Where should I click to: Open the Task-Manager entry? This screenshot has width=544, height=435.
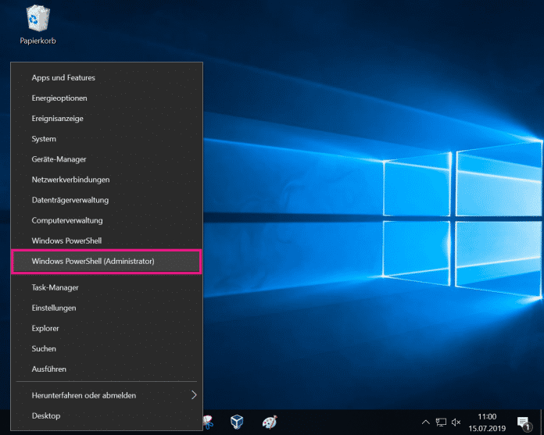coord(55,287)
